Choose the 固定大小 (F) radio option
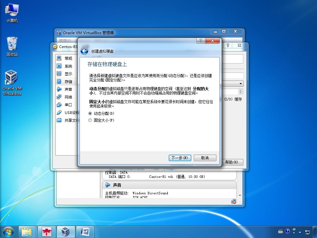317x238 pixels. (101, 120)
